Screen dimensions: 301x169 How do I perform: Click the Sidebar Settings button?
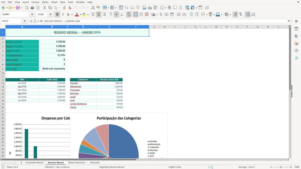click(296, 21)
